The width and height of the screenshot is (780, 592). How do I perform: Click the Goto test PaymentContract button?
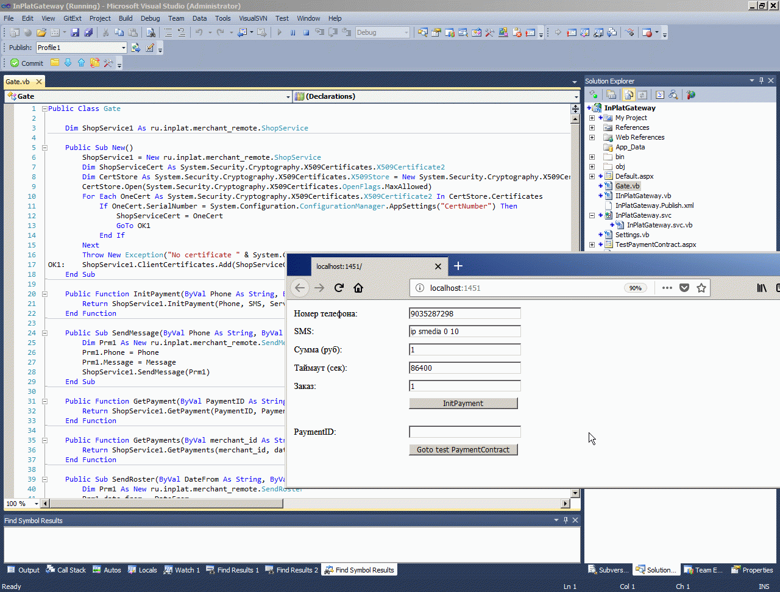pyautogui.click(x=463, y=450)
